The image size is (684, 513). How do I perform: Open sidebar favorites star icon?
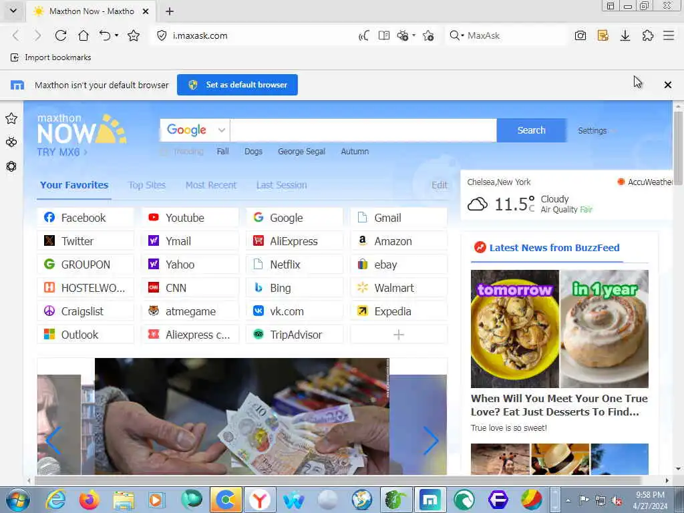point(11,118)
